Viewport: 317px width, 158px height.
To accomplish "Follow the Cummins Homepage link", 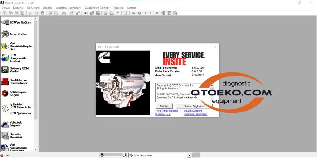I will pos(195,114).
